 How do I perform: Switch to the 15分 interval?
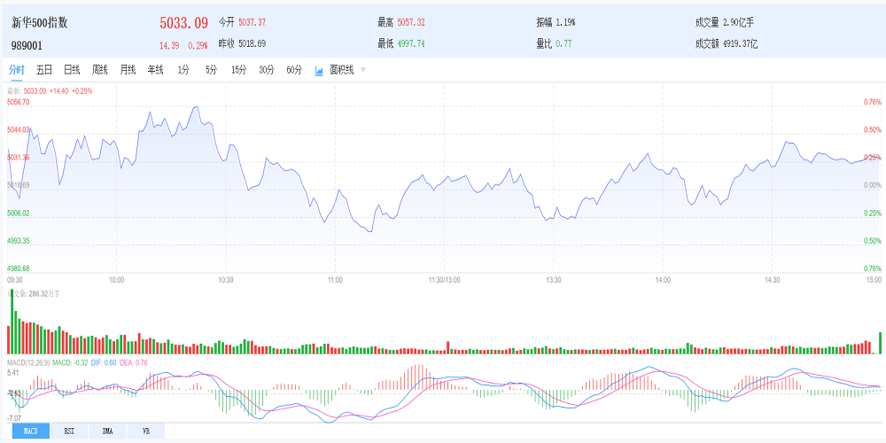[x=238, y=69]
